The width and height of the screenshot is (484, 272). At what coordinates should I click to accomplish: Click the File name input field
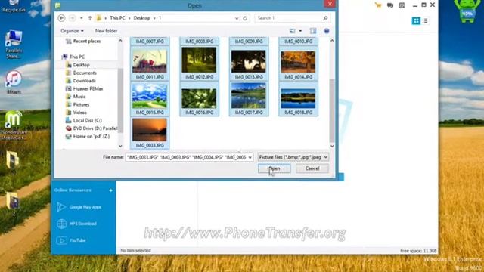187,157
